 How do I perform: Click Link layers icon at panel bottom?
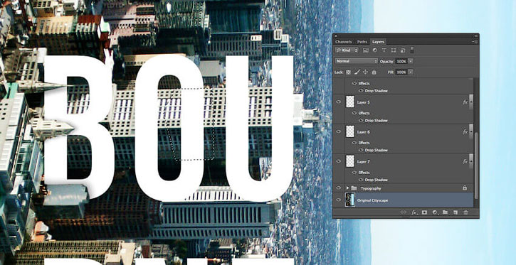[x=404, y=212]
